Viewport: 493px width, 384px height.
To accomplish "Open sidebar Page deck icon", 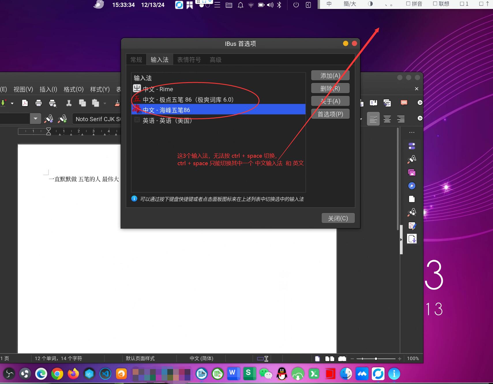I will (412, 199).
